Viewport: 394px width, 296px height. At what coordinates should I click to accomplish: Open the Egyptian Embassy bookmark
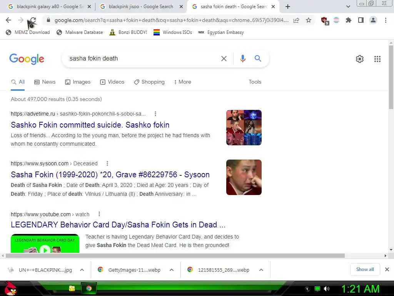coord(221,32)
